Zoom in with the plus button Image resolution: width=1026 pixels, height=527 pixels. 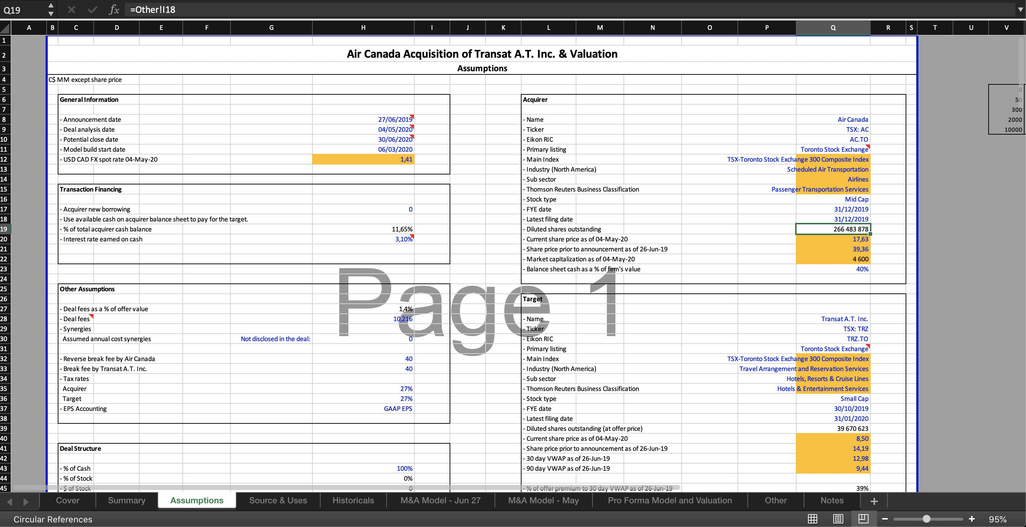(x=972, y=519)
